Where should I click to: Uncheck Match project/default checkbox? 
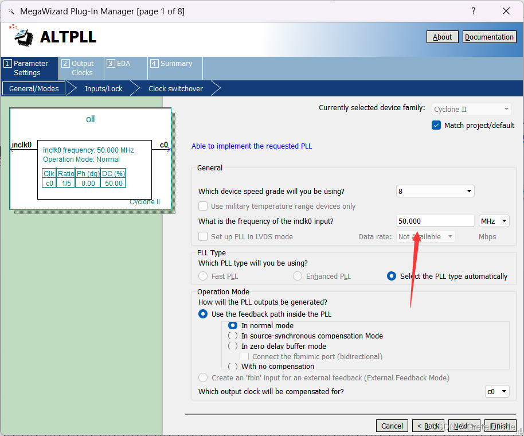pyautogui.click(x=436, y=126)
